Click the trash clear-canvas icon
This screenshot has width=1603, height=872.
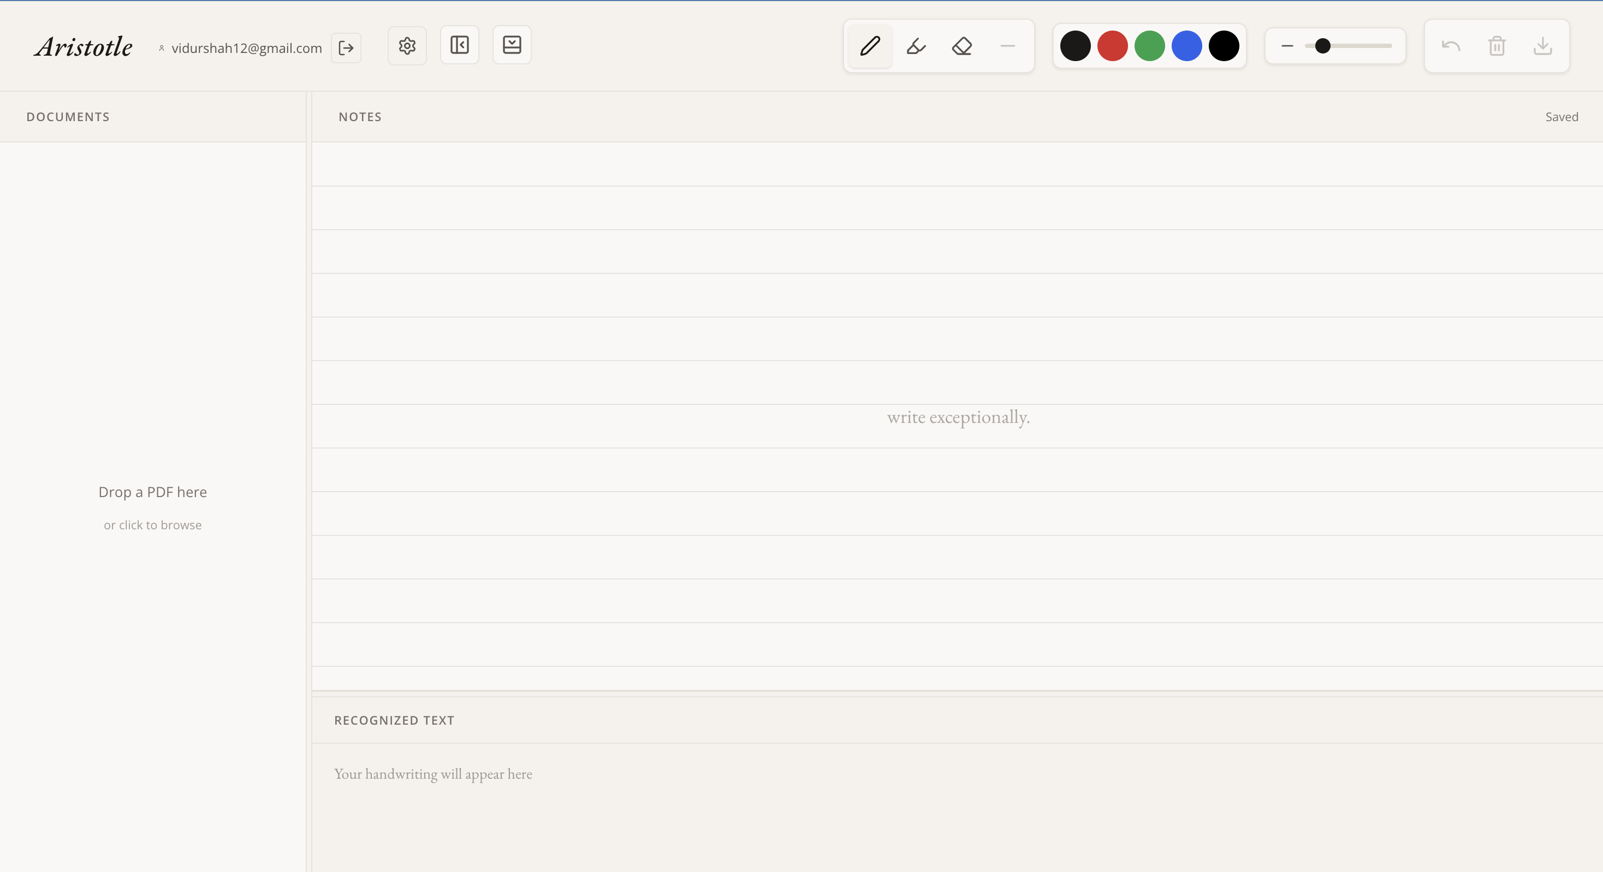point(1497,46)
